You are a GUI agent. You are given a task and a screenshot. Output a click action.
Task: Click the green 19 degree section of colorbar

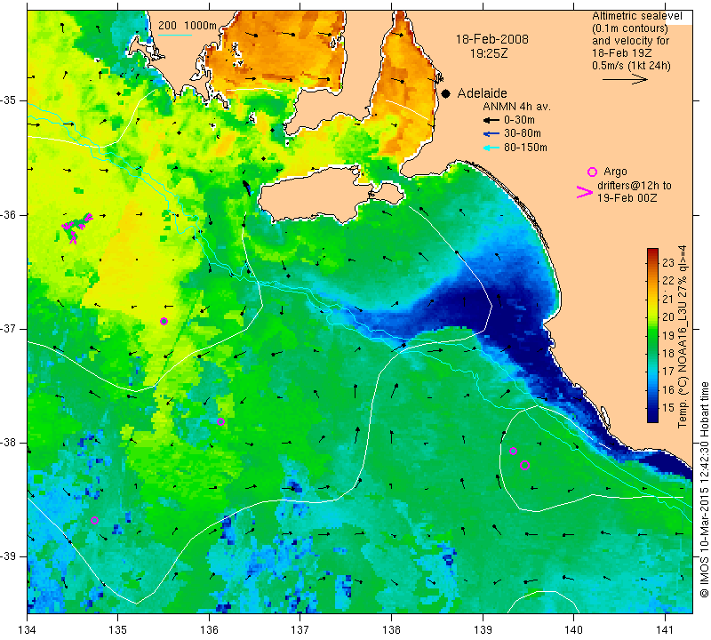[x=652, y=335]
